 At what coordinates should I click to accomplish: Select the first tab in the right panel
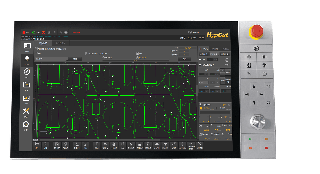pyautogui.click(x=203, y=48)
